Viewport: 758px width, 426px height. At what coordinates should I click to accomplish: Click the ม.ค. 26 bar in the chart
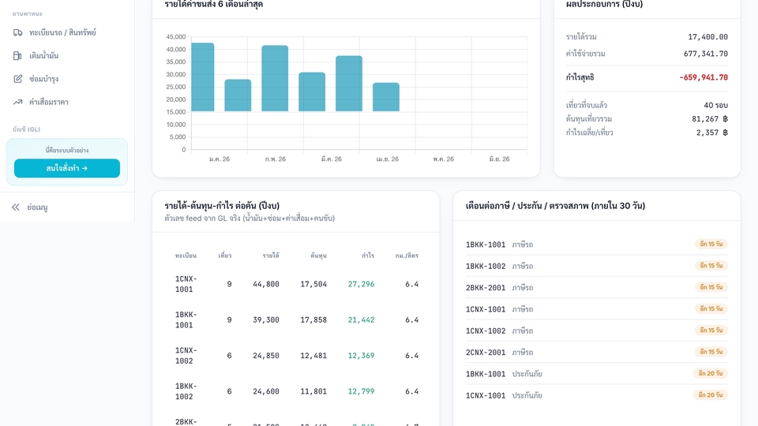203,77
